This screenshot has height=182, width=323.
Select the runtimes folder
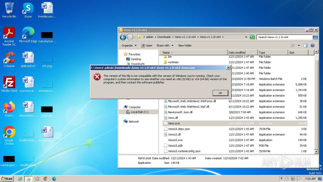[173, 62]
